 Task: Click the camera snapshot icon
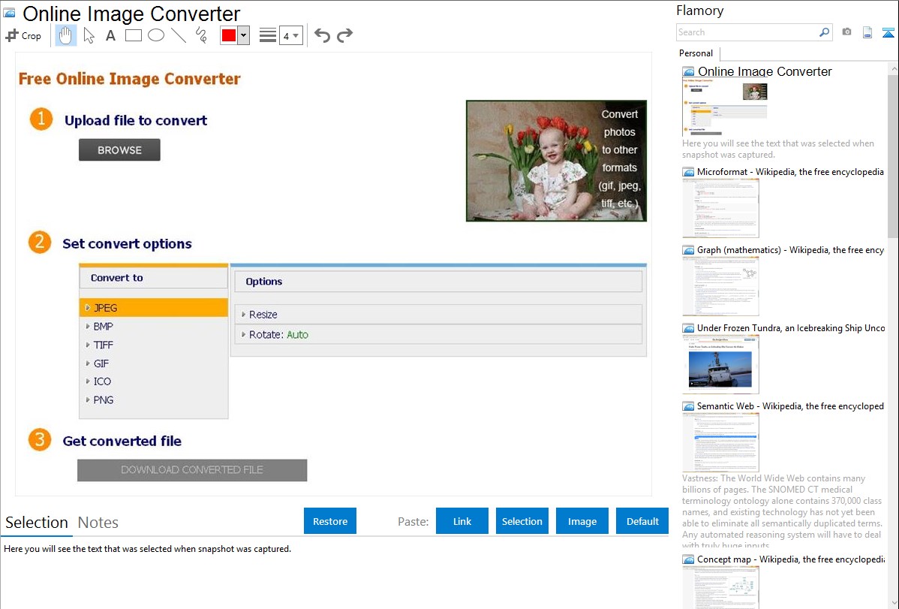[x=846, y=32]
